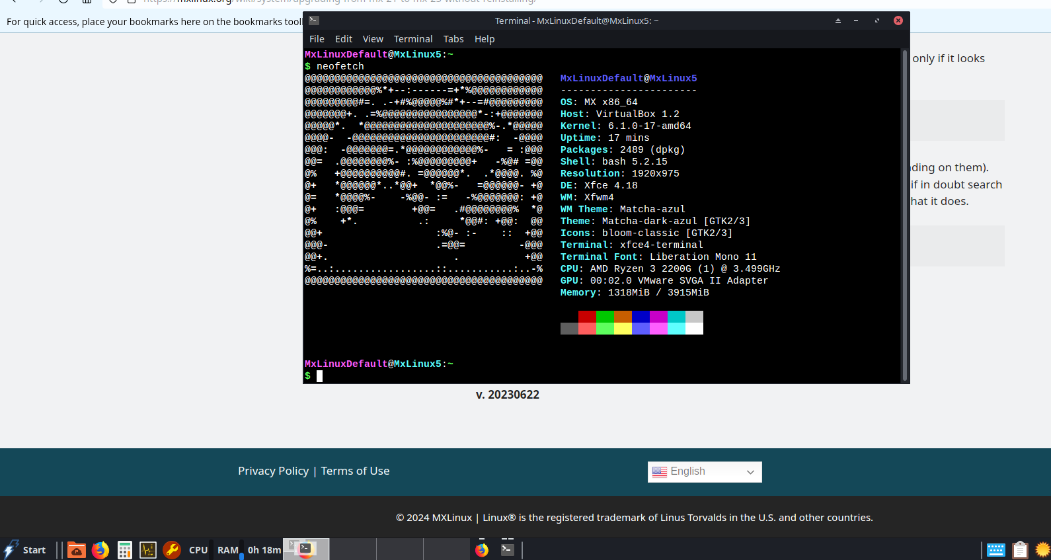Click the 'neofetch' command text
This screenshot has height=560, width=1051.
(x=340, y=66)
